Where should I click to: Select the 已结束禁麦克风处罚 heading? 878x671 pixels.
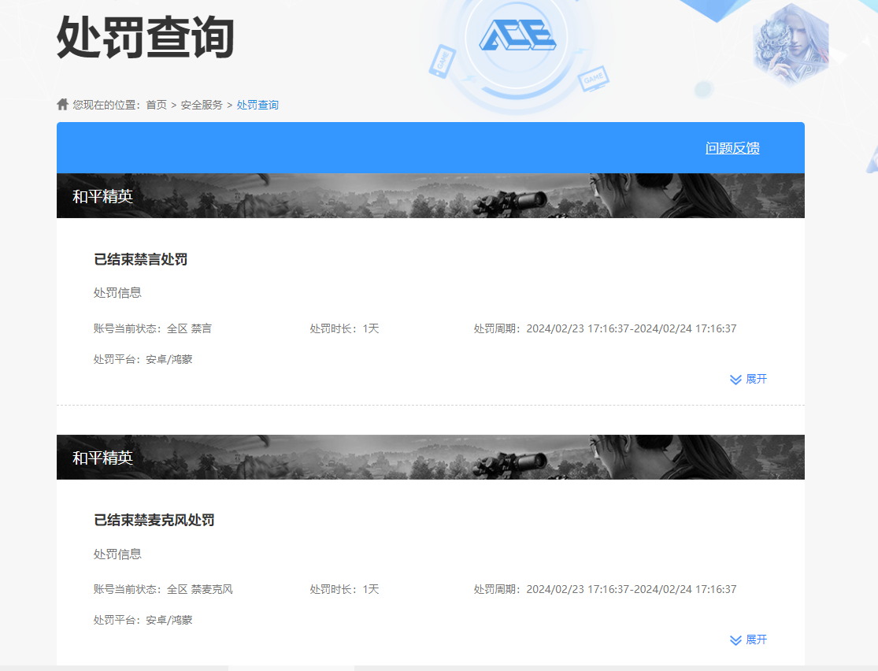(154, 521)
